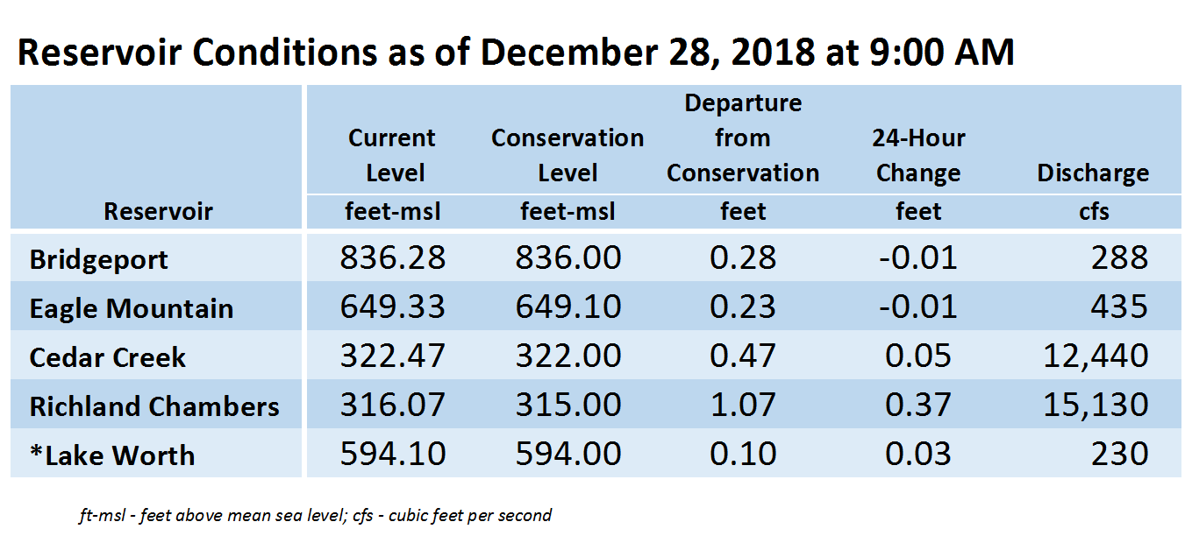
Task: Select Lake Worth conservation level 594.00
Action: (567, 454)
